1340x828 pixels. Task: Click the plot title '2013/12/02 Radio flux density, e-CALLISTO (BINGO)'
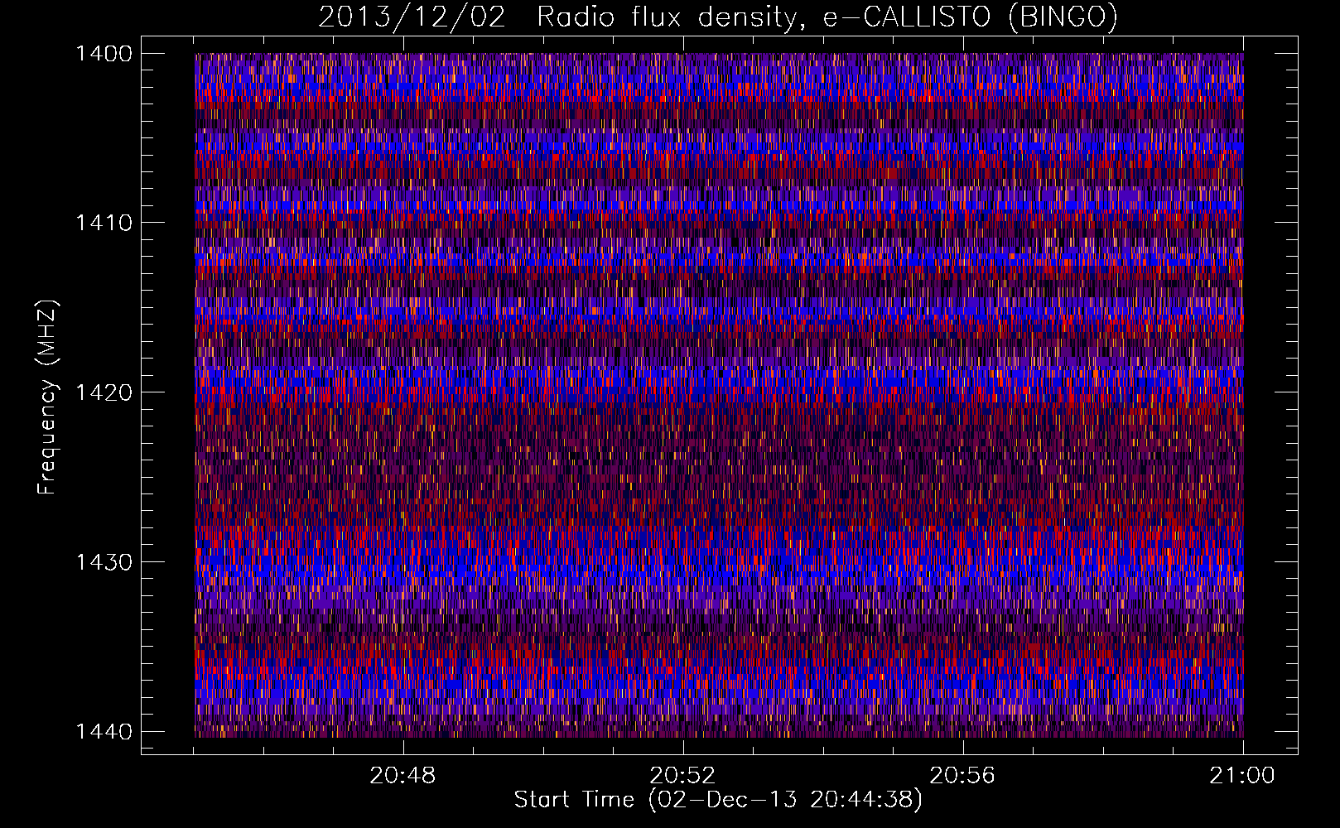coord(718,17)
